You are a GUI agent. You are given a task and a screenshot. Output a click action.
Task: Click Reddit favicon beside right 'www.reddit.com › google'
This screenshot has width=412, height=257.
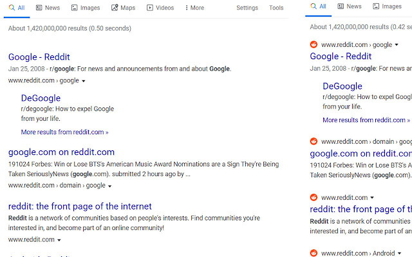click(x=314, y=44)
